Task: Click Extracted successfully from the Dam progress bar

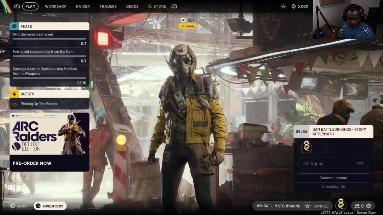Action: (49, 56)
